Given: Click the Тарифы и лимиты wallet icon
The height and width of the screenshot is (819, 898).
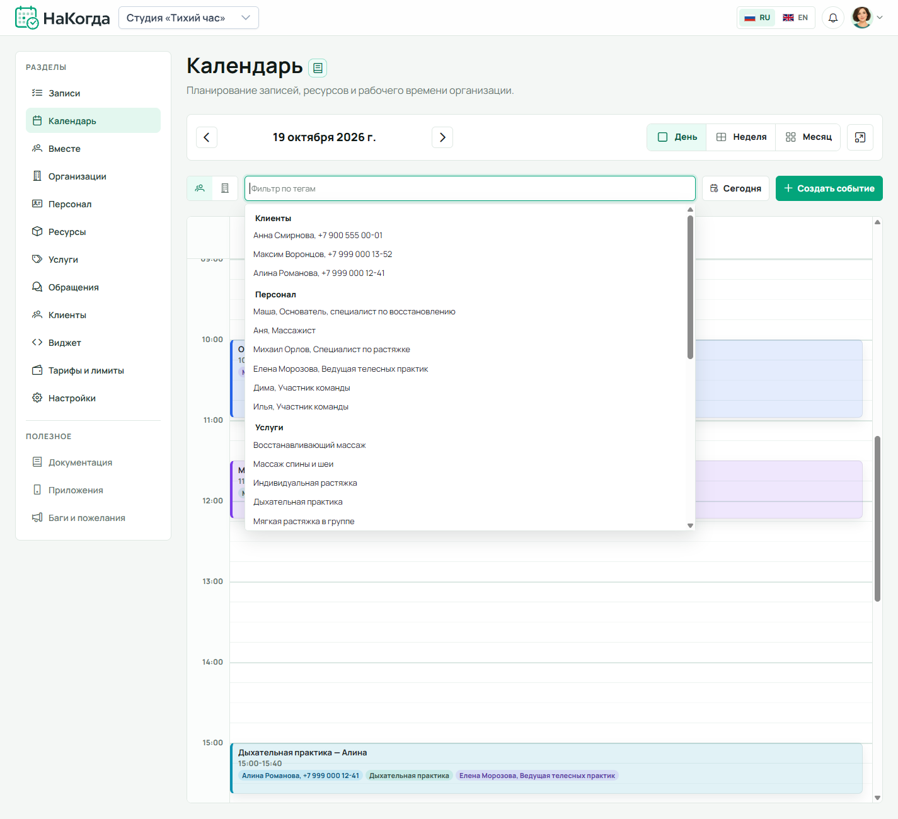Looking at the screenshot, I should (x=37, y=370).
